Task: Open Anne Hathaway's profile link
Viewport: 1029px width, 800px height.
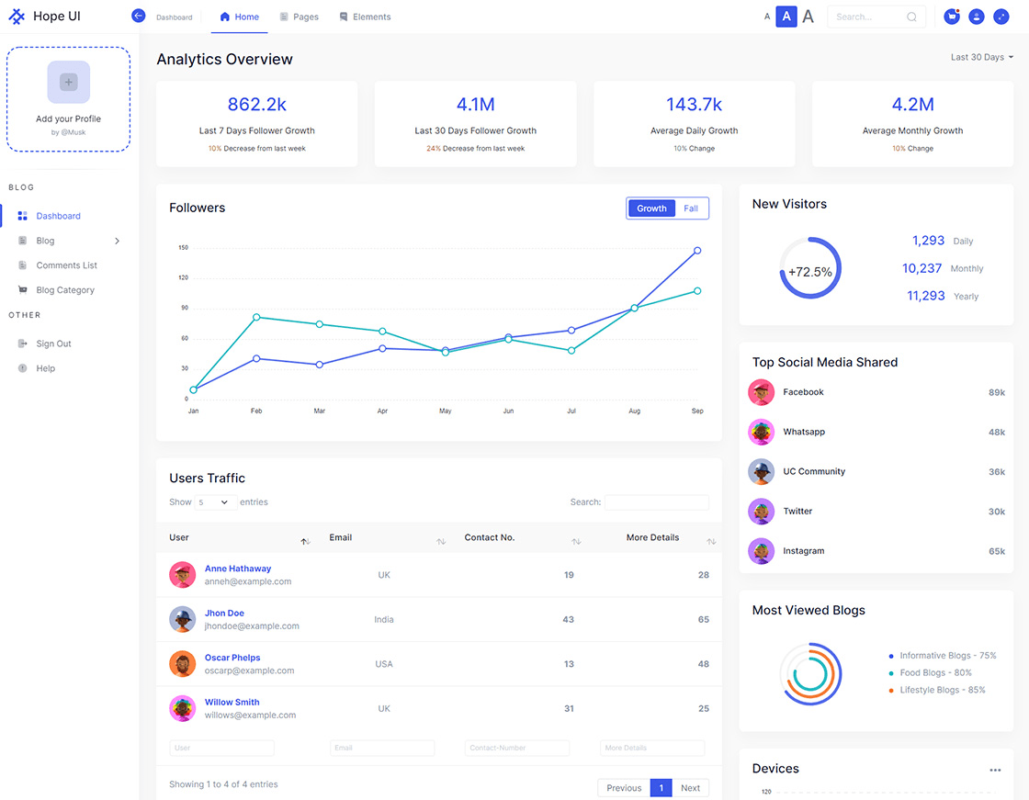Action: coord(238,568)
